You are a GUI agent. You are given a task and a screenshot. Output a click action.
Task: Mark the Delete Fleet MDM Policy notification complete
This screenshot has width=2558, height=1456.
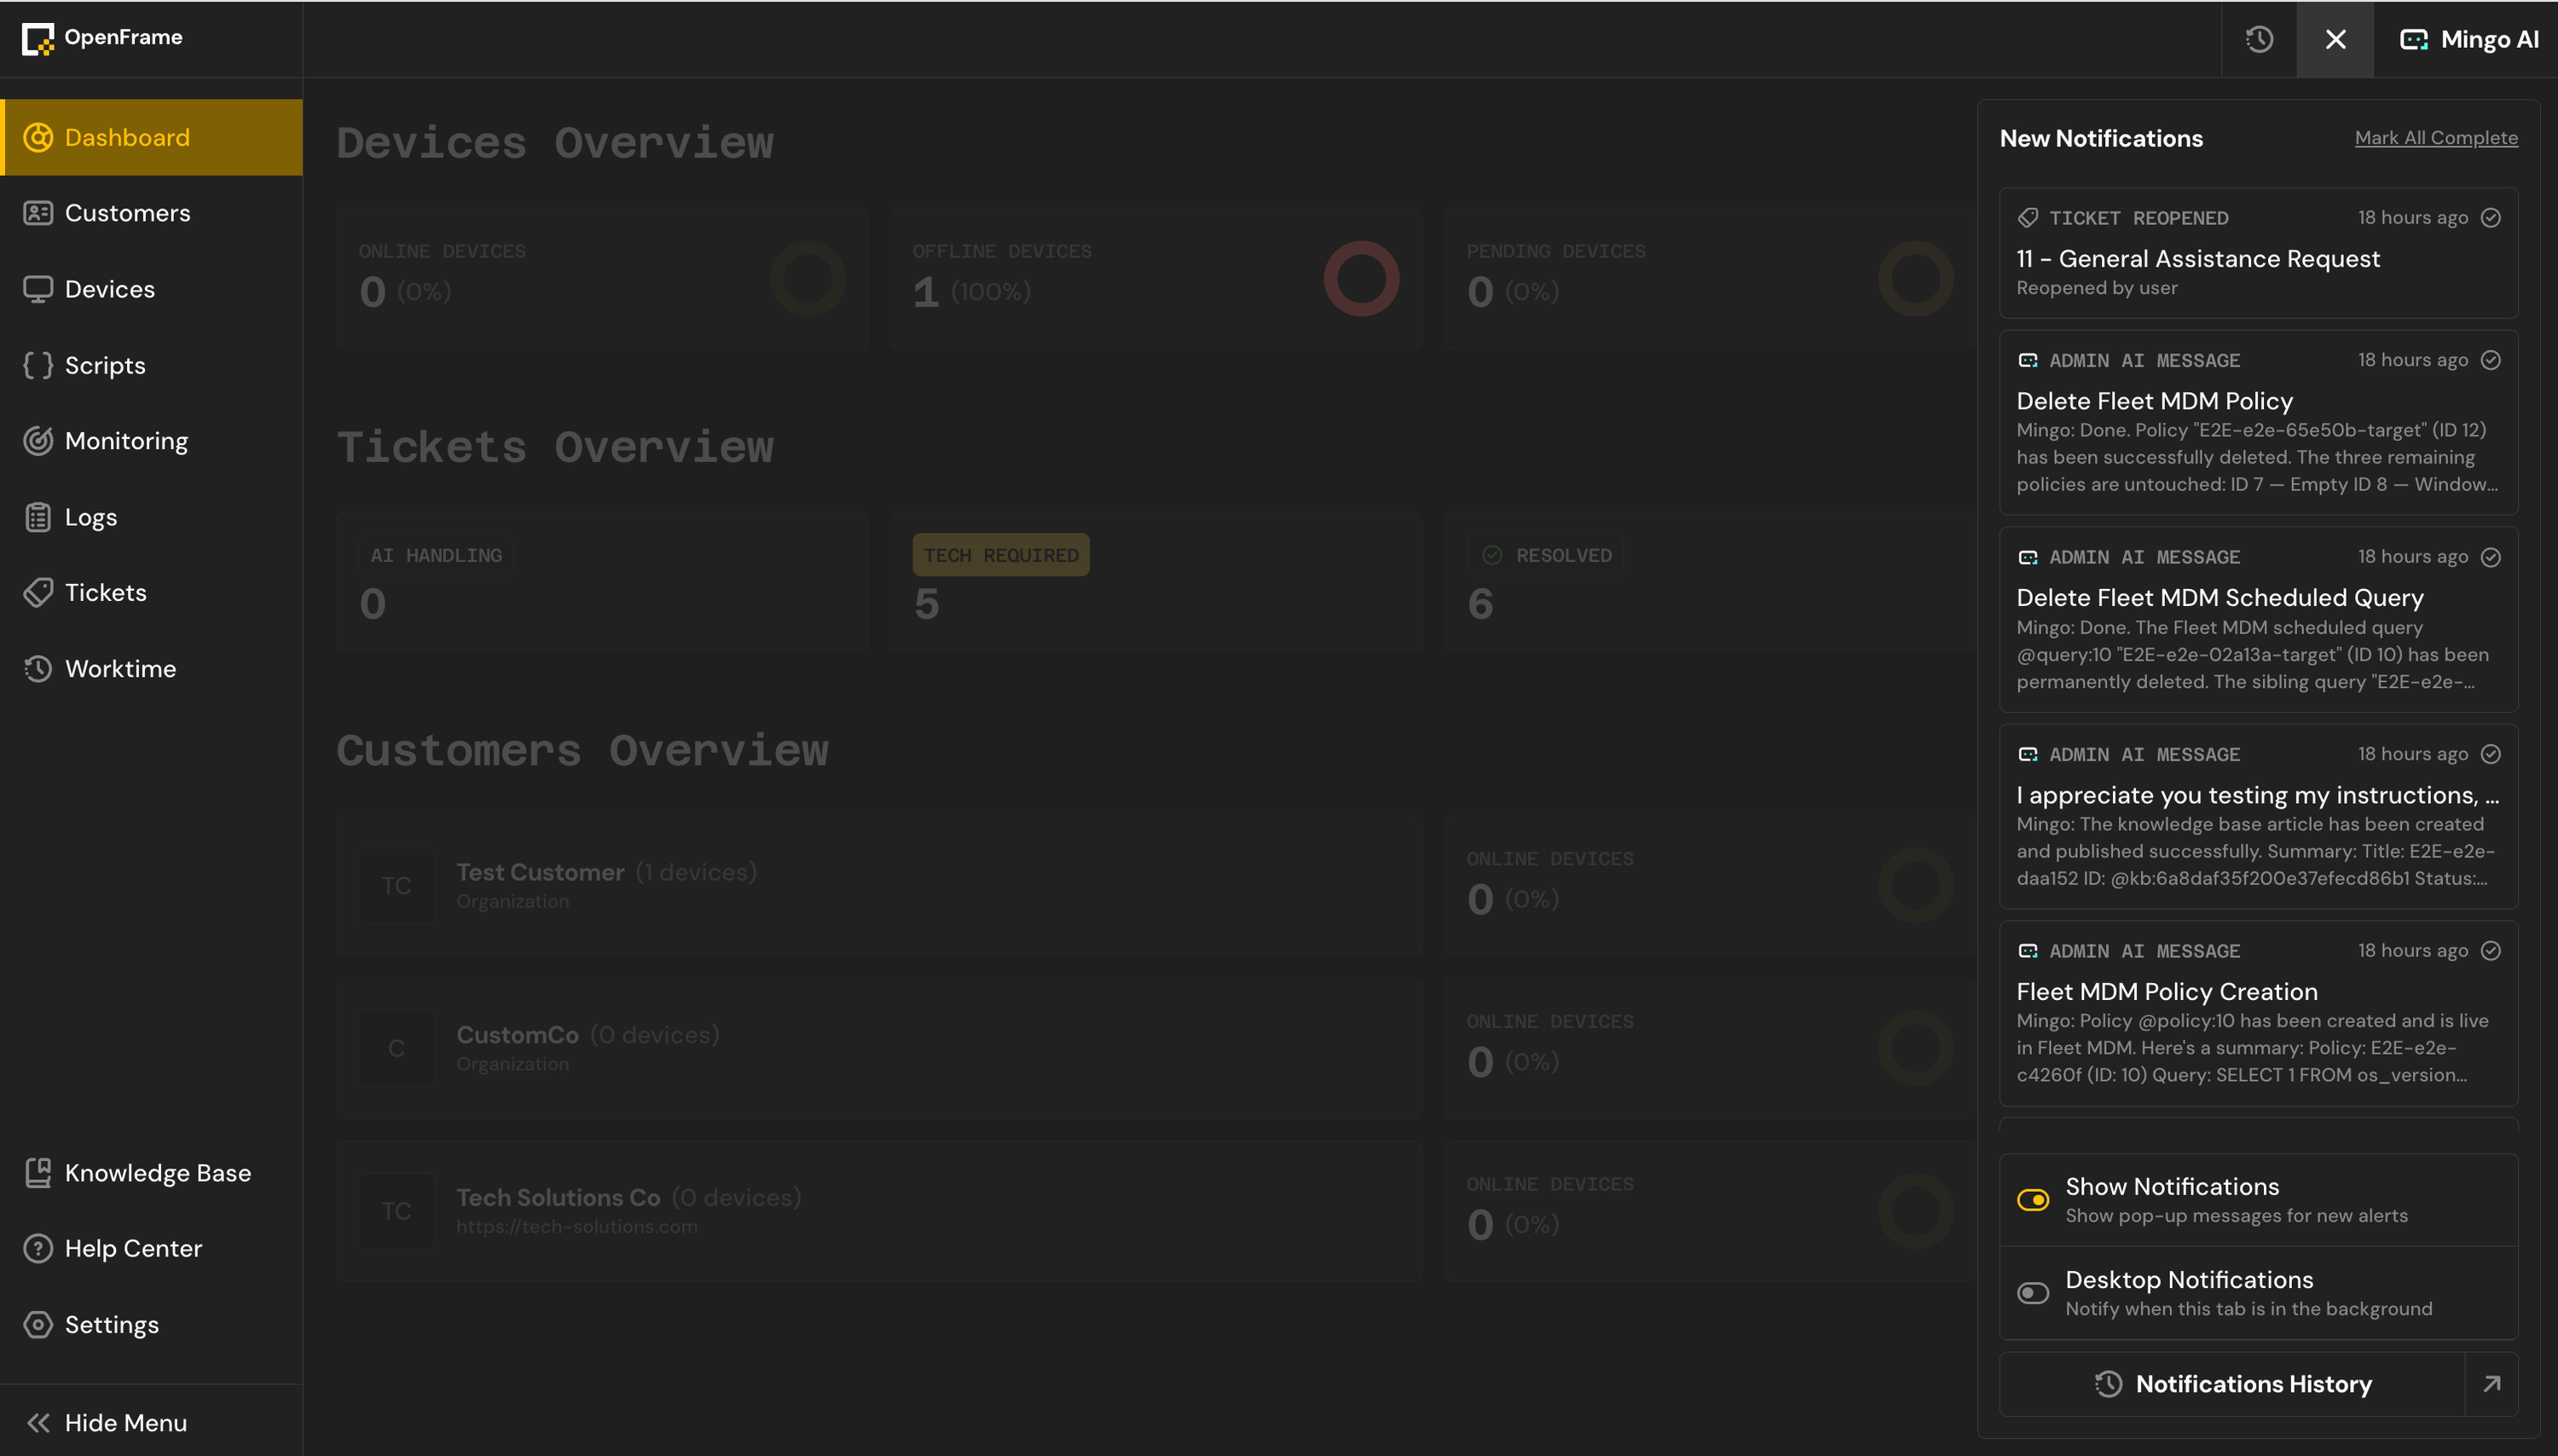point(2491,360)
